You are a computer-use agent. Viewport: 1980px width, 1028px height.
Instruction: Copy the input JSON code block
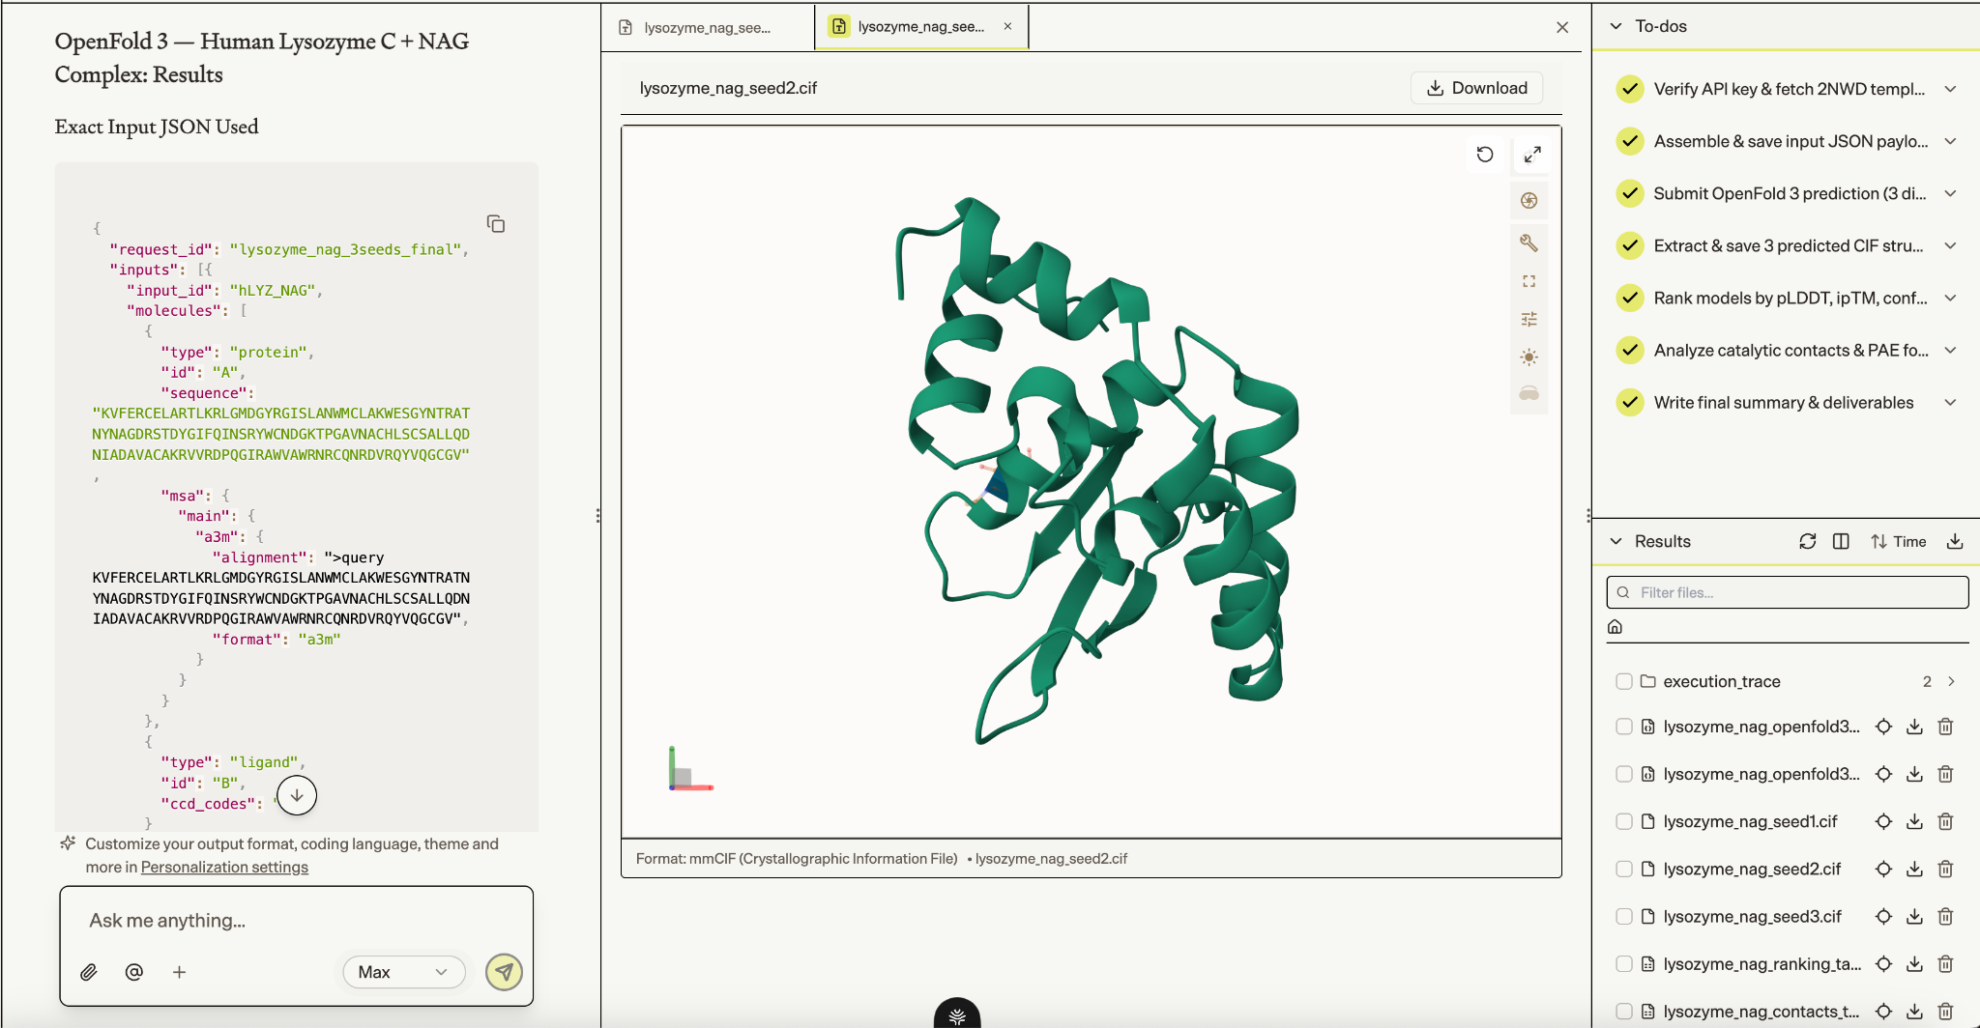click(496, 224)
